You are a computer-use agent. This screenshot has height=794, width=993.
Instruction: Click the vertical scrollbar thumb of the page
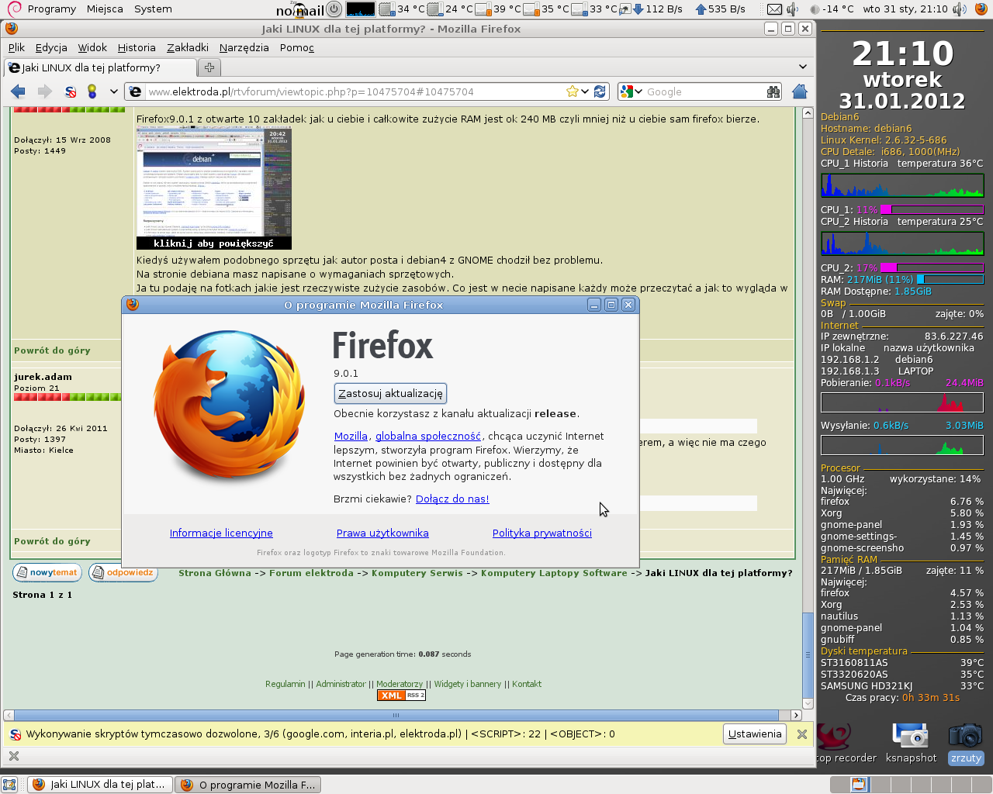point(808,654)
